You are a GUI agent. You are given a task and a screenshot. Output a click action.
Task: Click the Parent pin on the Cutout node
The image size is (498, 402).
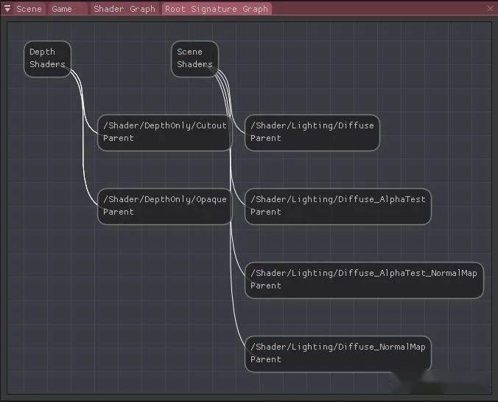[119, 138]
